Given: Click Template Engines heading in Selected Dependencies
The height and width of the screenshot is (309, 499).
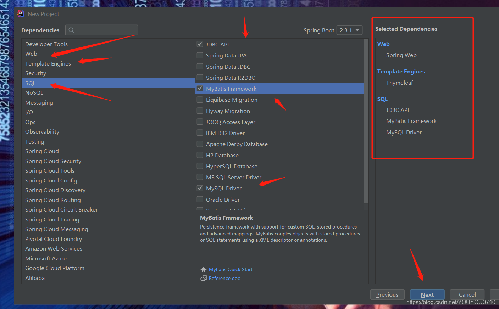Looking at the screenshot, I should [x=401, y=71].
